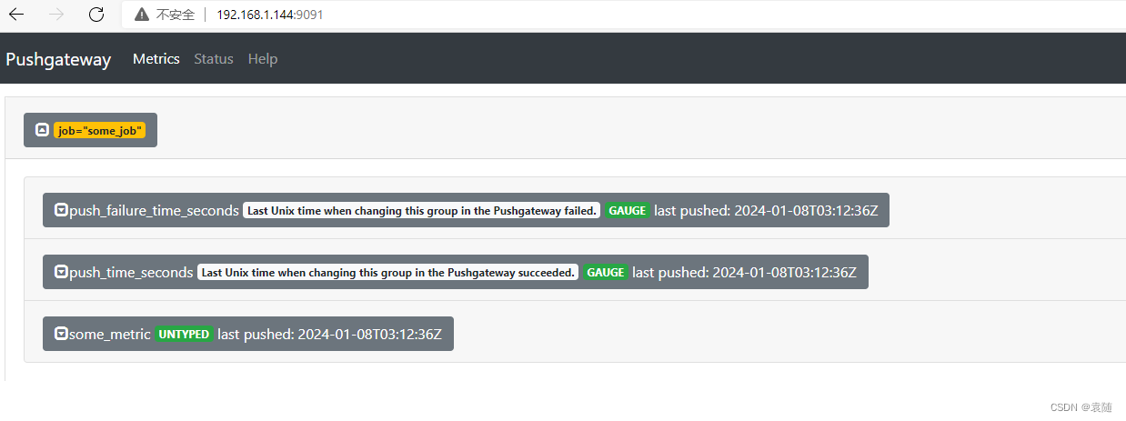This screenshot has width=1126, height=421.
Task: Click the browser forward arrow
Action: click(x=56, y=15)
